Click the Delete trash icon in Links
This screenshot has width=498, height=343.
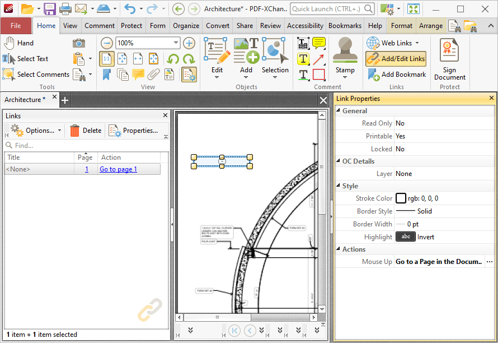pyautogui.click(x=74, y=131)
